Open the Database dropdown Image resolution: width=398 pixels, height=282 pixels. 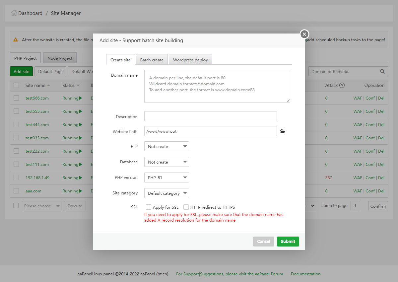coord(166,162)
